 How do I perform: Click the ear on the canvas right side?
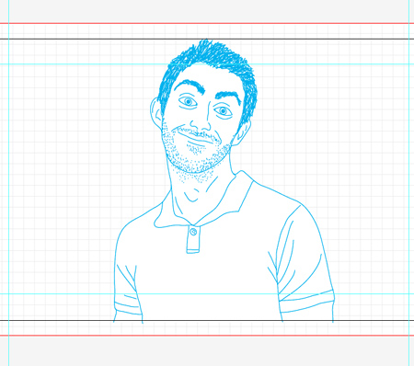click(x=242, y=132)
